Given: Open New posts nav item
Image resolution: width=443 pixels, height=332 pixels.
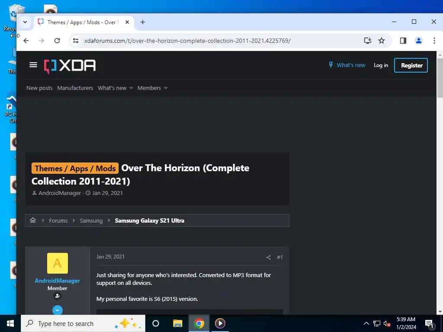Looking at the screenshot, I should point(39,88).
